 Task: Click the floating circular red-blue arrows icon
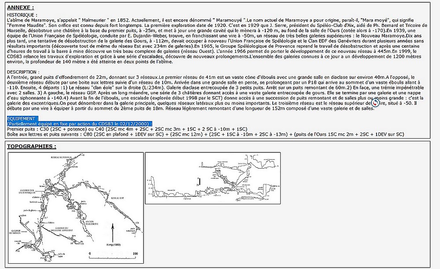[x=375, y=103]
